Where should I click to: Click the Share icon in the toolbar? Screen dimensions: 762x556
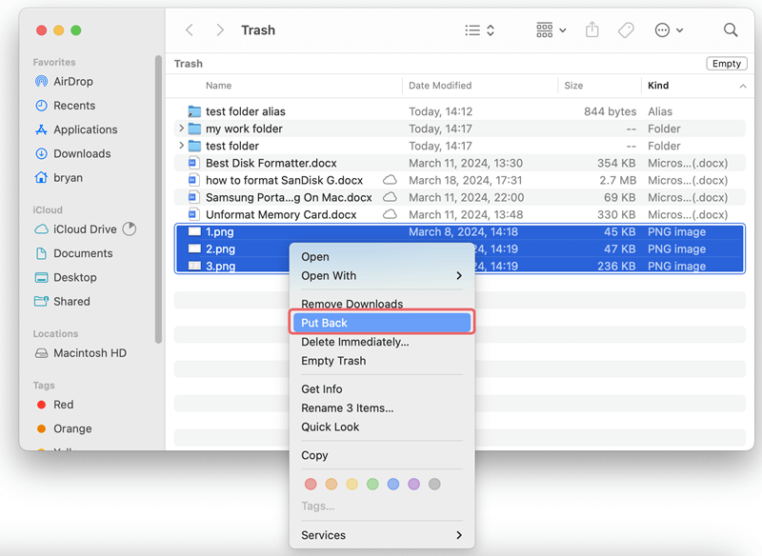592,30
